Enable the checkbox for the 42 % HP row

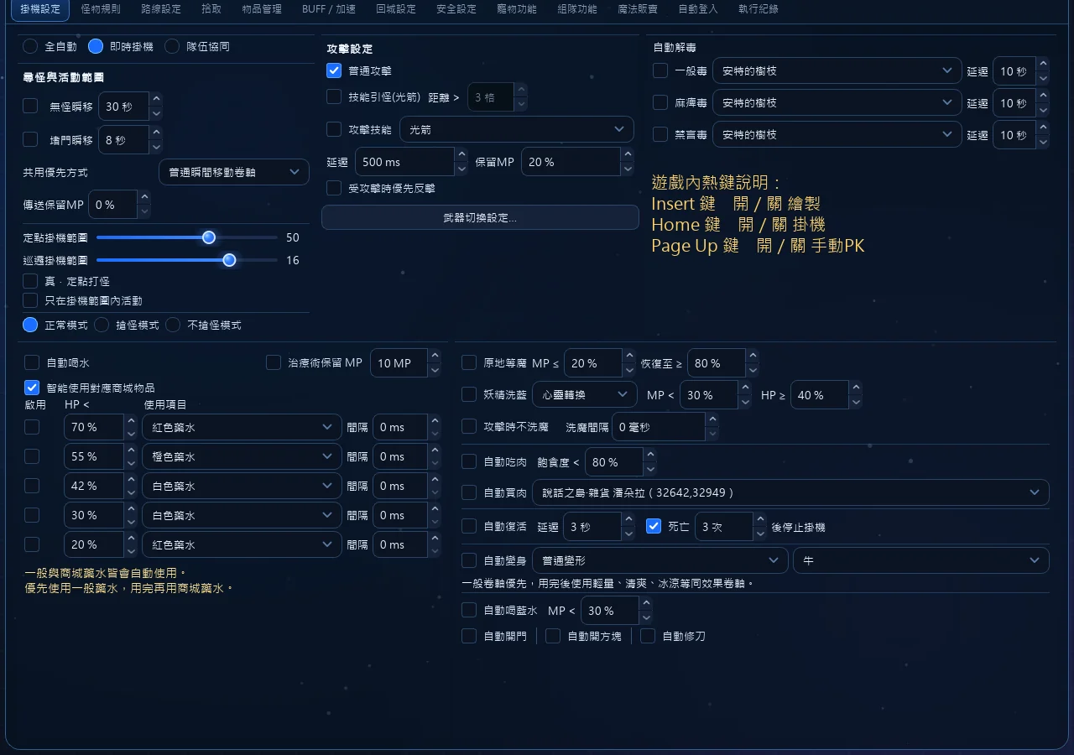tap(32, 486)
